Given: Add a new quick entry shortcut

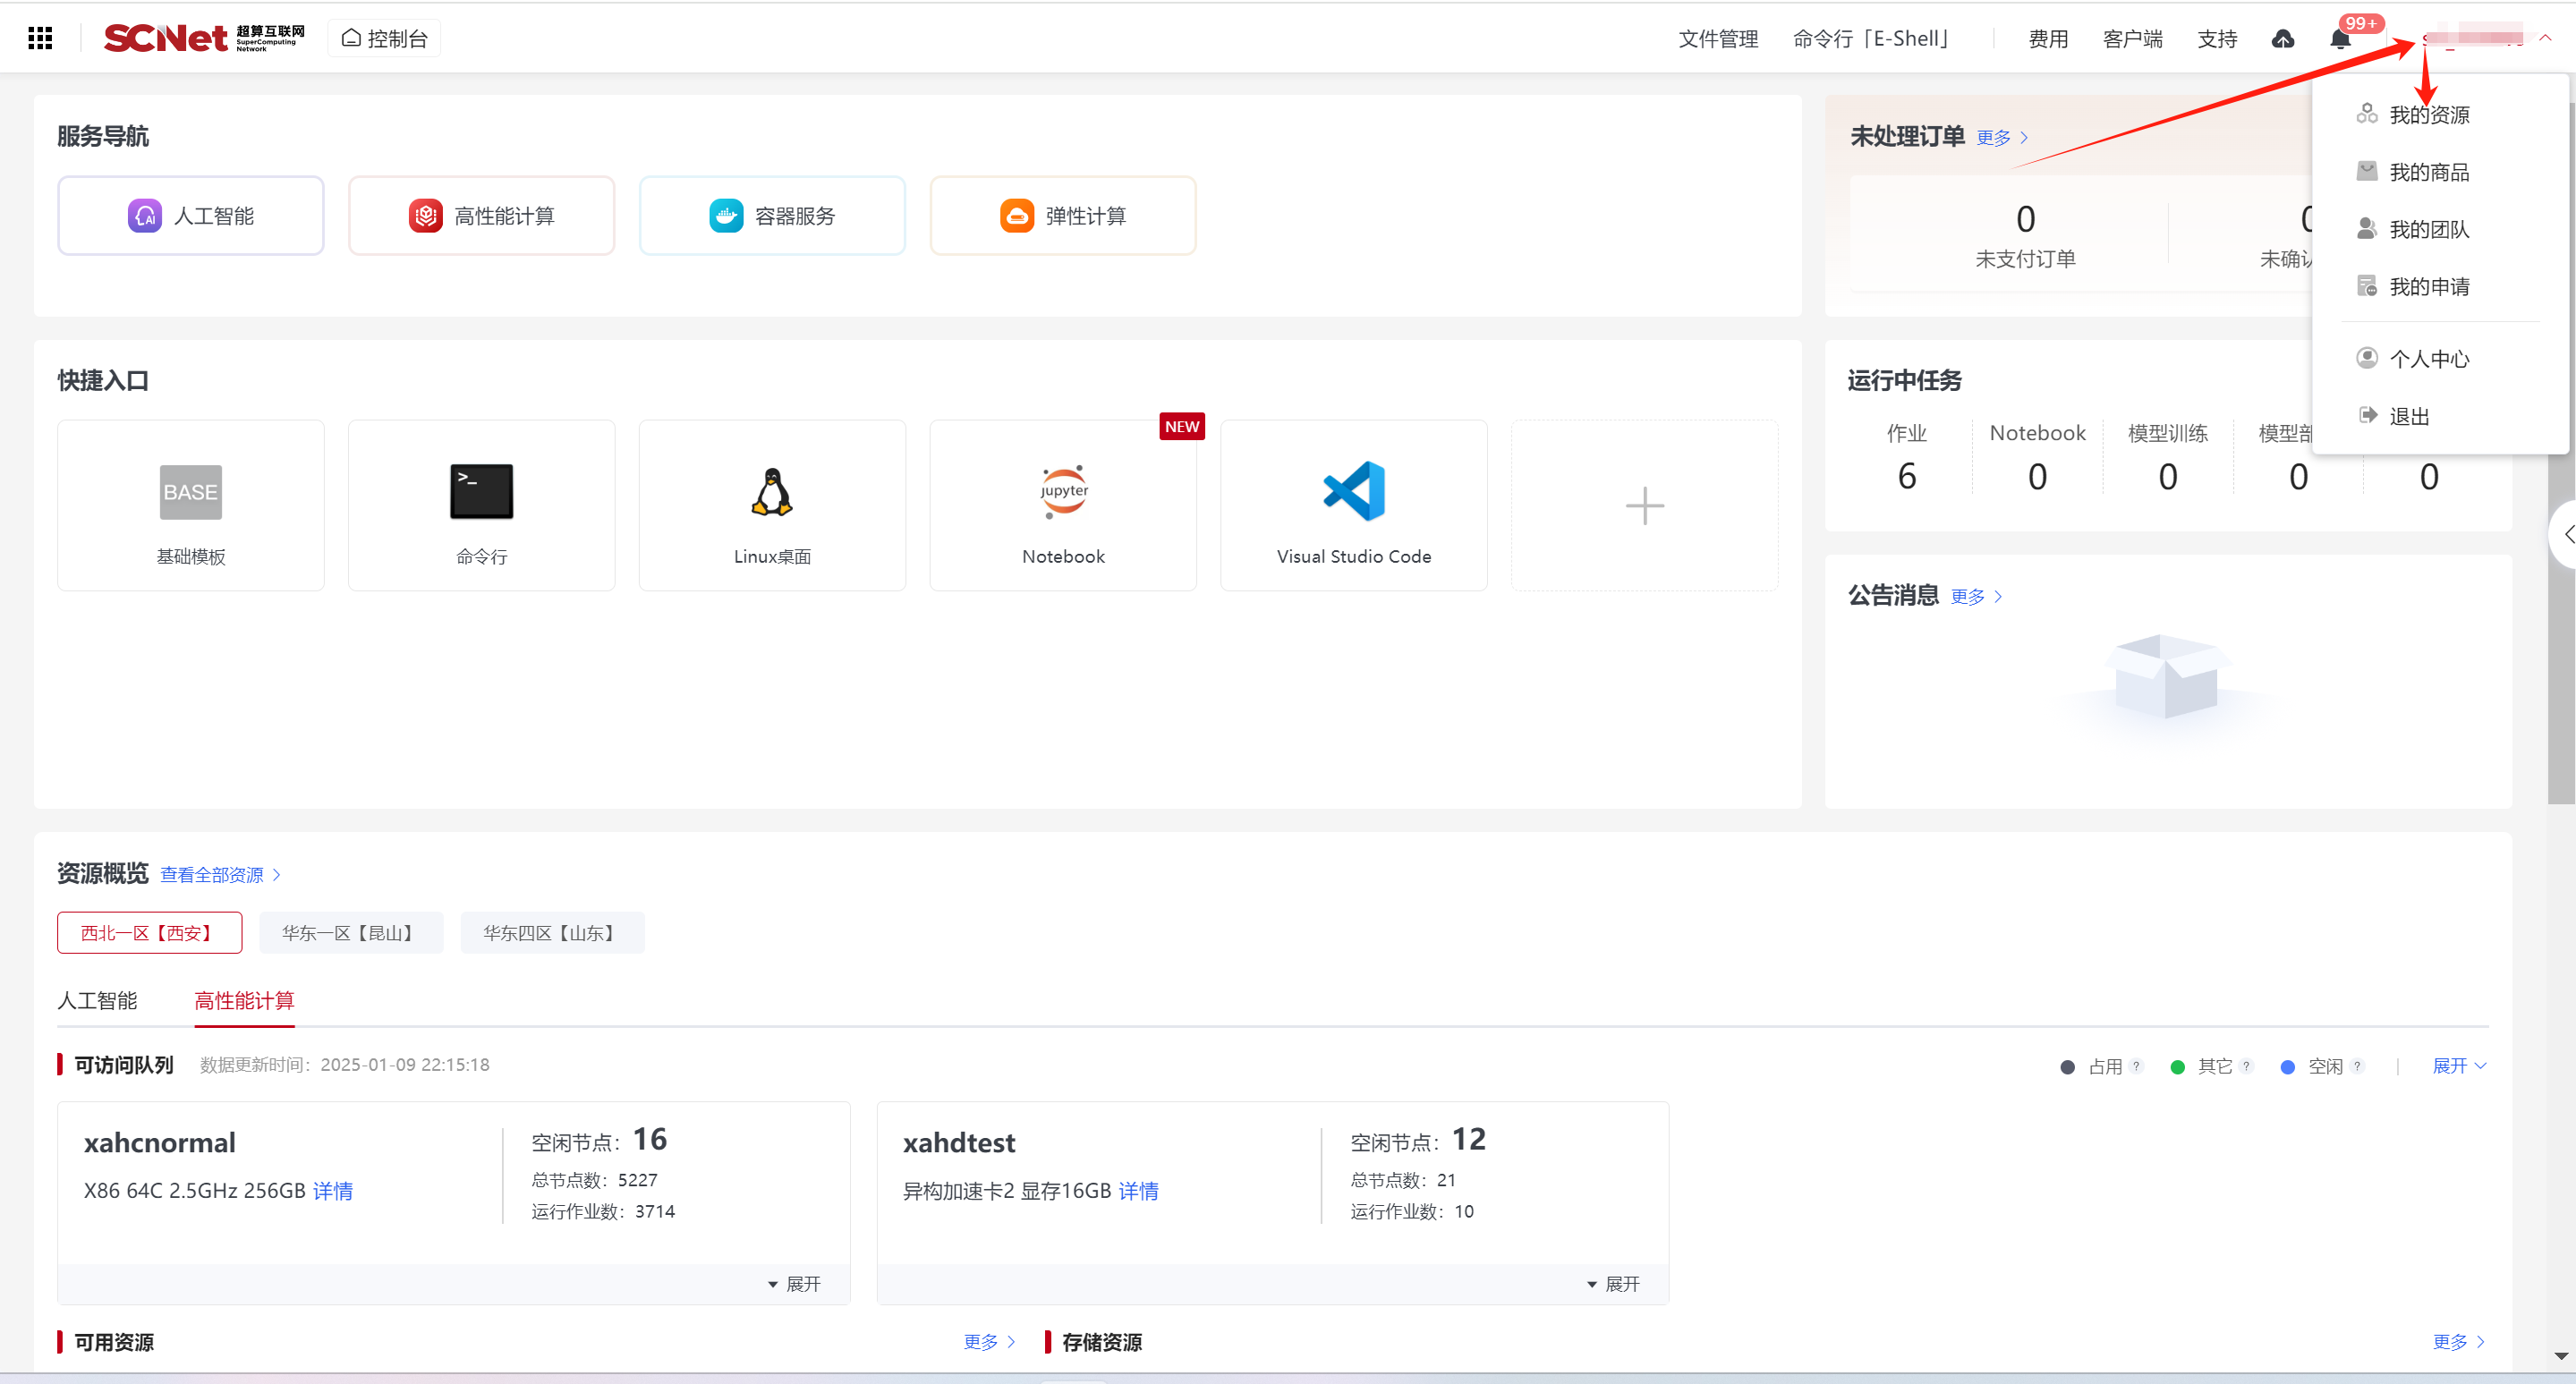Looking at the screenshot, I should 1643,505.
